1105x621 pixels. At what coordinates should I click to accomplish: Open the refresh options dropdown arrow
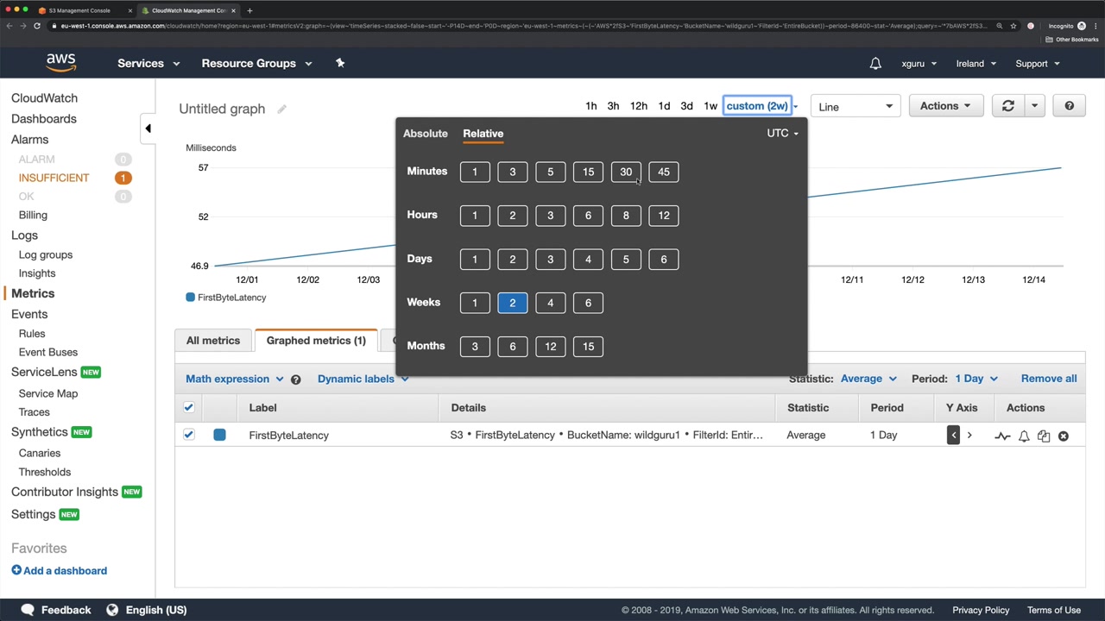1034,106
